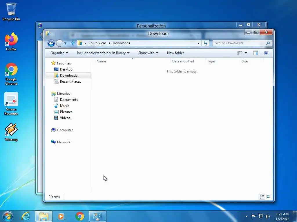Switch to large thumbnails view in status bar

point(268,197)
